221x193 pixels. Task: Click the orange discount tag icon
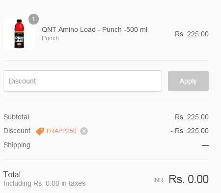(x=40, y=131)
